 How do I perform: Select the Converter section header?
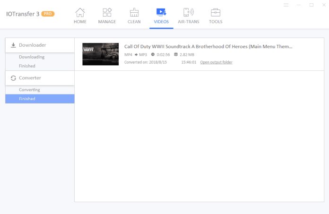40,78
